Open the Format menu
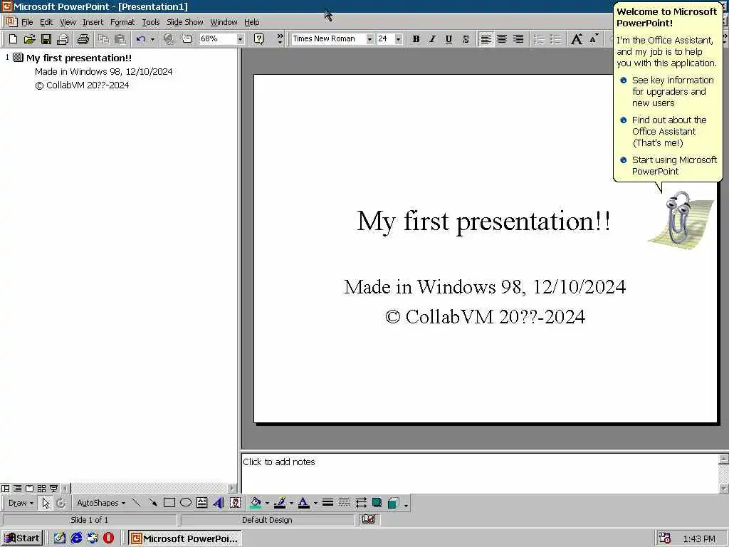Screen dimensions: 729x547 click(122, 22)
